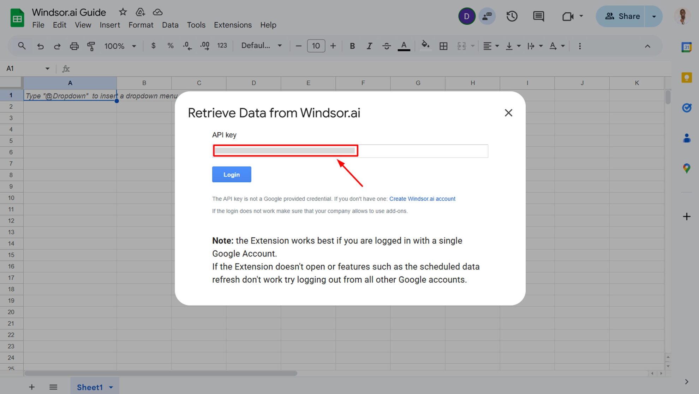Open Google Maps side panel
The width and height of the screenshot is (699, 394).
(687, 168)
